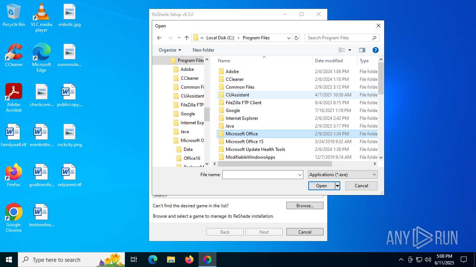The width and height of the screenshot is (476, 267).
Task: Change the file view layout icon
Action: 342,50
